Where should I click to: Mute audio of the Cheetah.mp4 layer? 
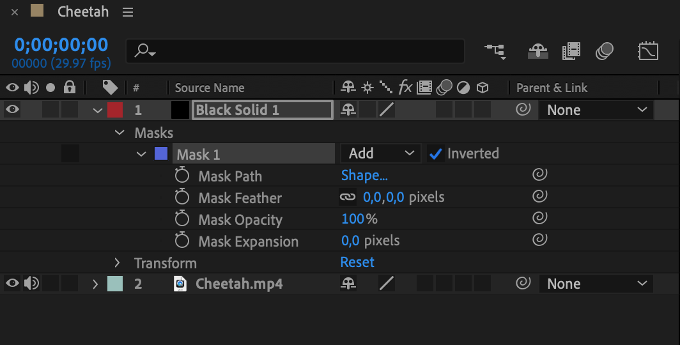[x=30, y=284]
